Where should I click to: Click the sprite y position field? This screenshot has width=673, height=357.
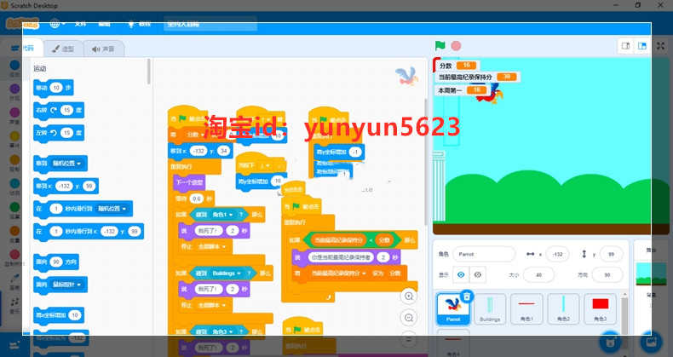point(611,254)
